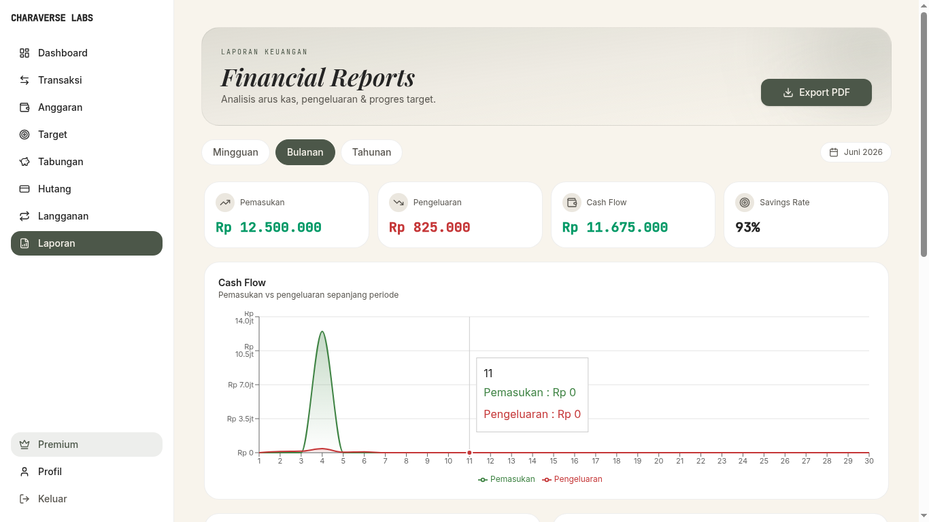This screenshot has width=929, height=522.
Task: Click the Transaksi arrows icon
Action: 24,80
